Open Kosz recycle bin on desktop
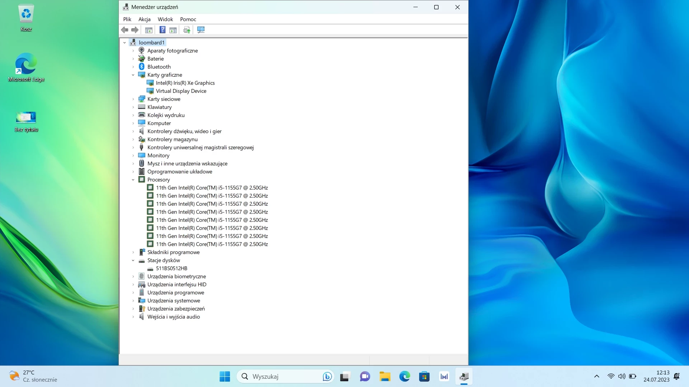Viewport: 689px width, 387px height. click(26, 18)
